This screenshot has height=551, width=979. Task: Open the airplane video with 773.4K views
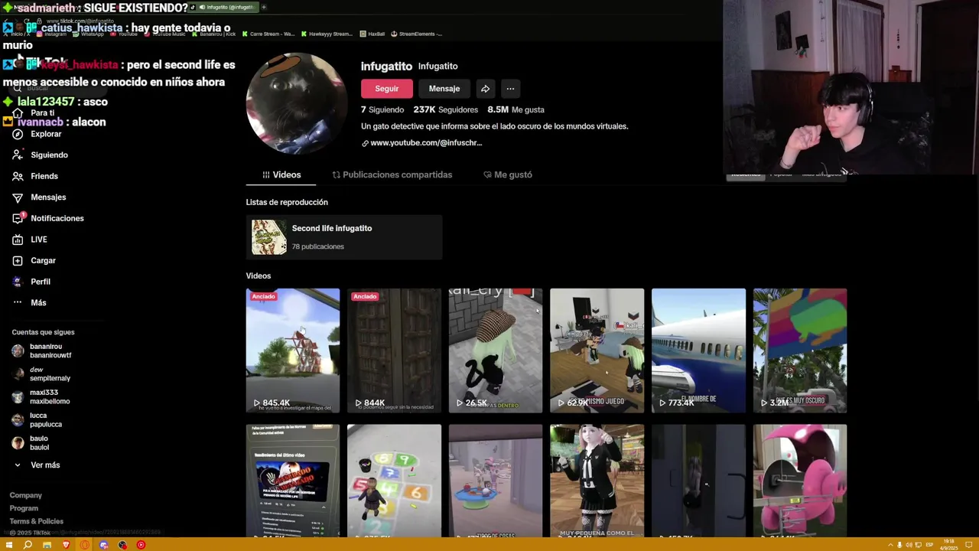point(698,350)
